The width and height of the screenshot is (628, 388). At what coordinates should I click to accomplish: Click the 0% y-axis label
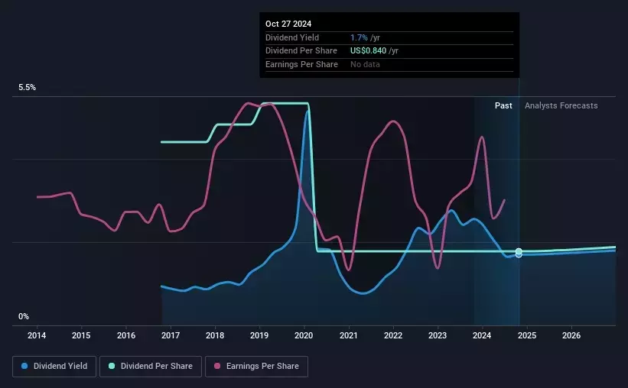pyautogui.click(x=24, y=316)
